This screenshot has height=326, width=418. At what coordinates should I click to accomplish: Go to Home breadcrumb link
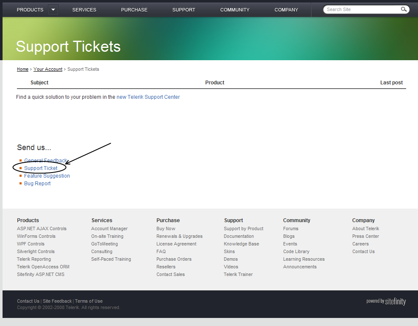click(x=22, y=69)
